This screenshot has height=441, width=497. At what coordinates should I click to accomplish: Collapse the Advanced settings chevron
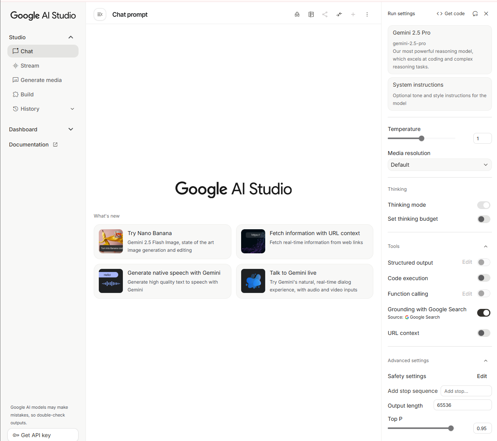tap(486, 361)
